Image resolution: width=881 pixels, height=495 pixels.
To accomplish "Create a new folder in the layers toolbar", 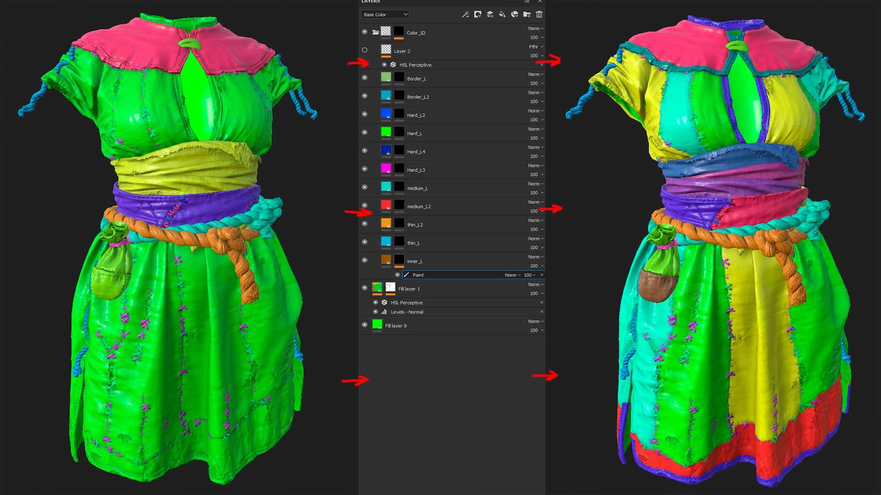I will [527, 15].
